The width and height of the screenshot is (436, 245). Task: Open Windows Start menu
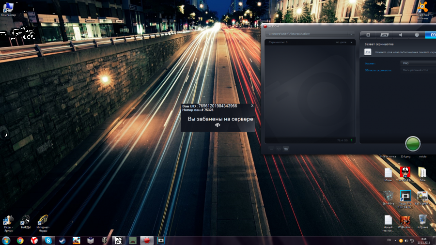[6, 241]
